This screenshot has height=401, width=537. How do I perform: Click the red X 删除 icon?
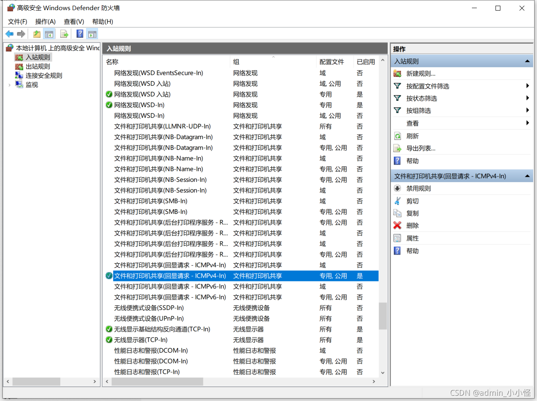click(x=397, y=225)
